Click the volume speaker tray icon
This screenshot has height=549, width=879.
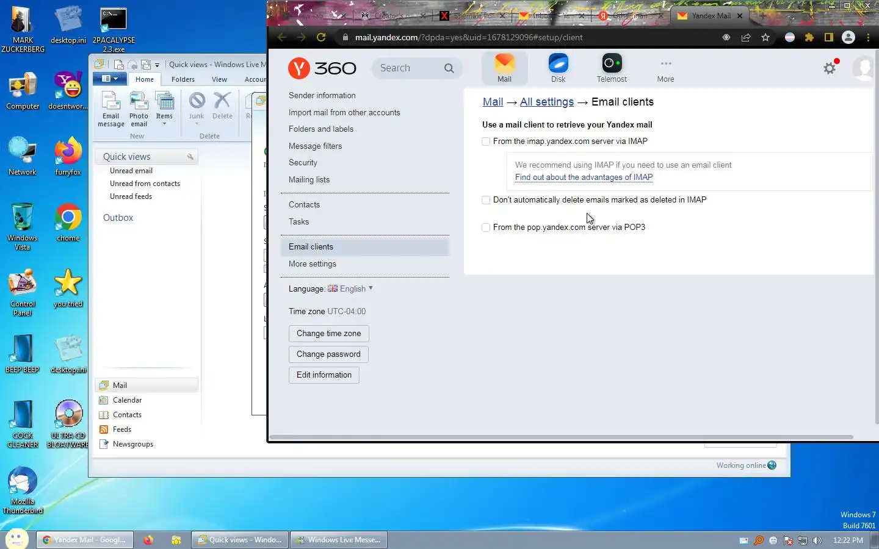click(817, 540)
